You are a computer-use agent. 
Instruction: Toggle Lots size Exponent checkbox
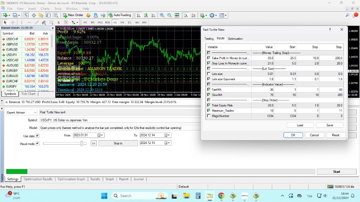209,79
